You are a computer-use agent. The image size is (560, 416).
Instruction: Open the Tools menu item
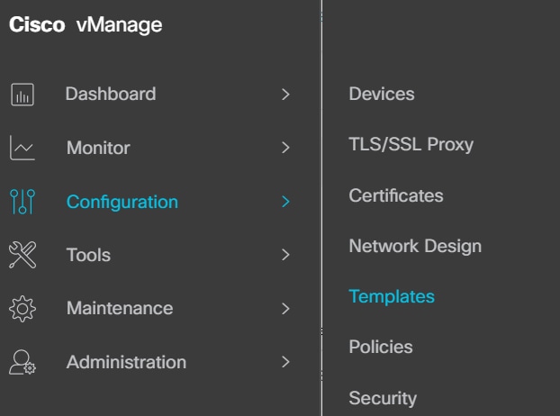click(88, 255)
